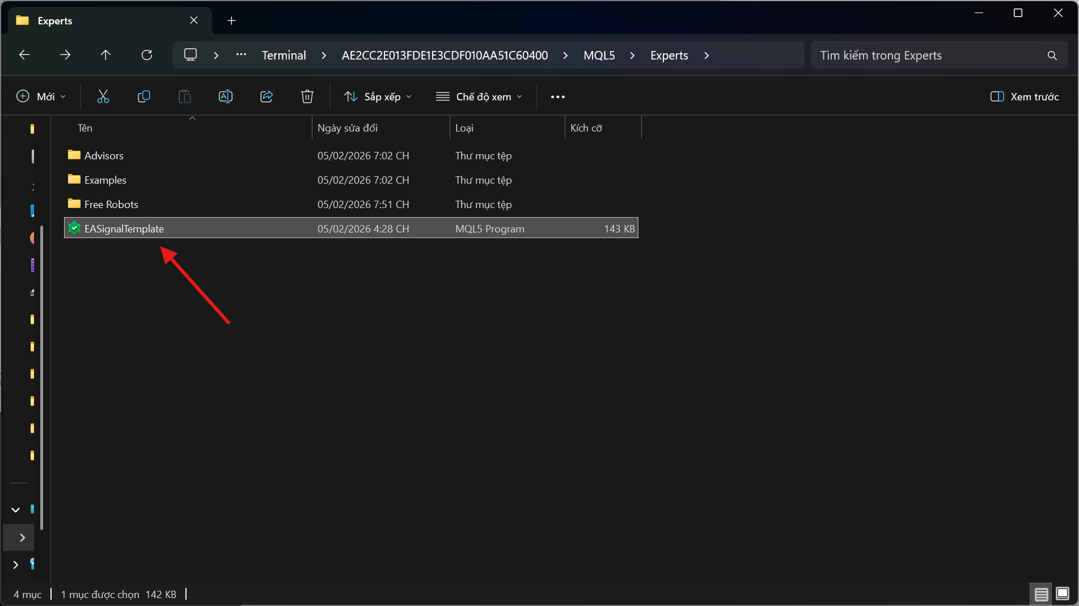This screenshot has height=606, width=1079.
Task: Click the Experts breadcrumb in address bar
Action: coord(669,55)
